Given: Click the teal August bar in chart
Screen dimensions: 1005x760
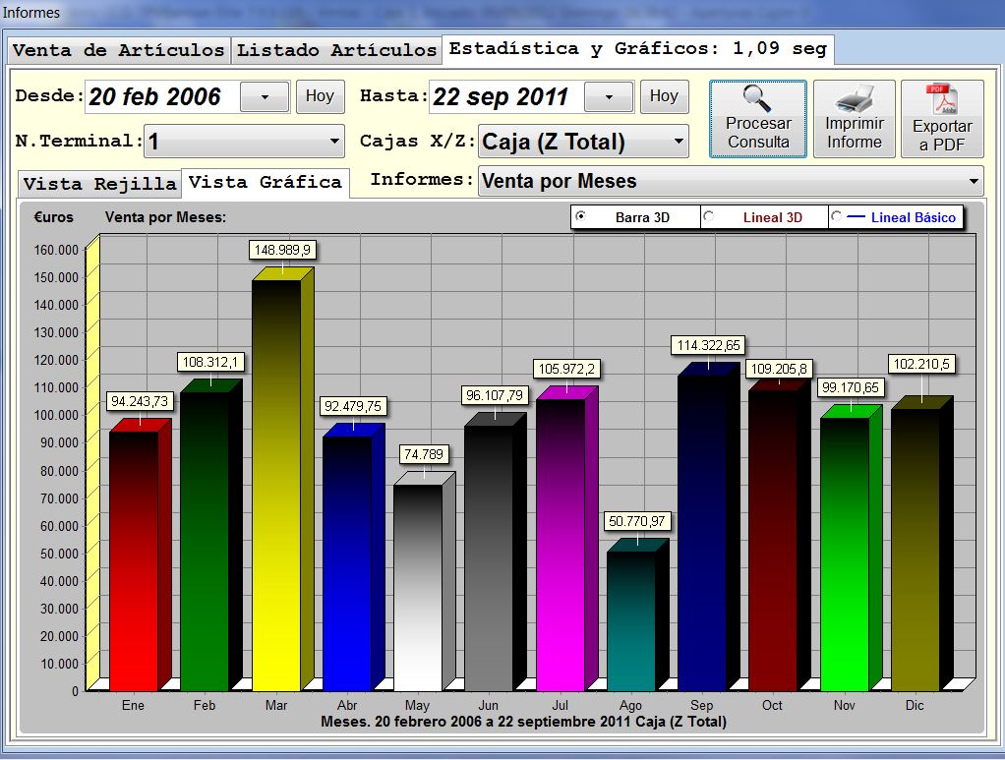Looking at the screenshot, I should tap(631, 619).
